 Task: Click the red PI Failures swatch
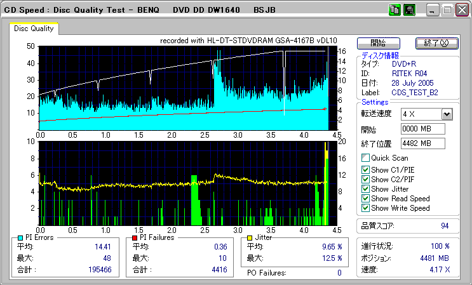(135, 238)
